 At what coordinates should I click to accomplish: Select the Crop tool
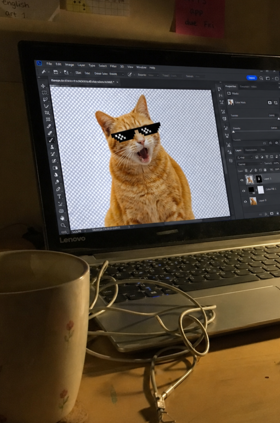click(x=47, y=113)
